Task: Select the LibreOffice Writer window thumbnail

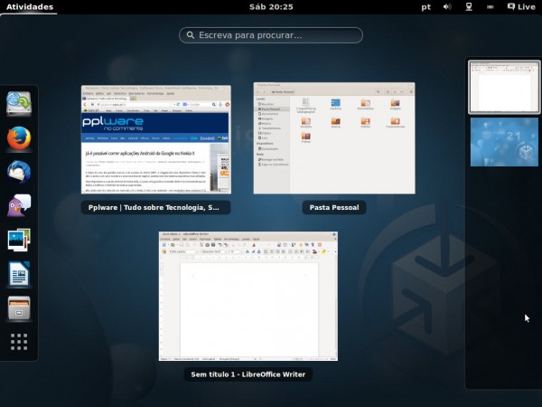Action: click(x=248, y=297)
